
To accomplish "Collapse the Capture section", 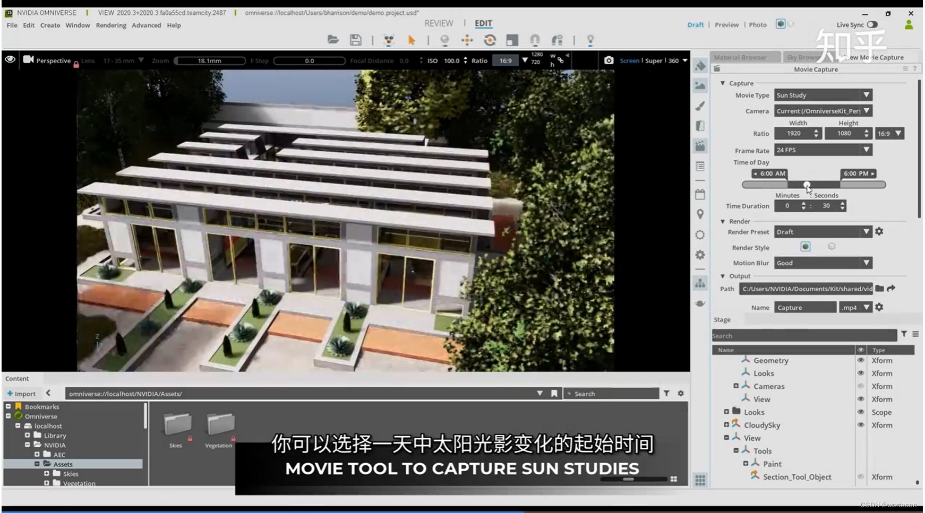I will [723, 83].
